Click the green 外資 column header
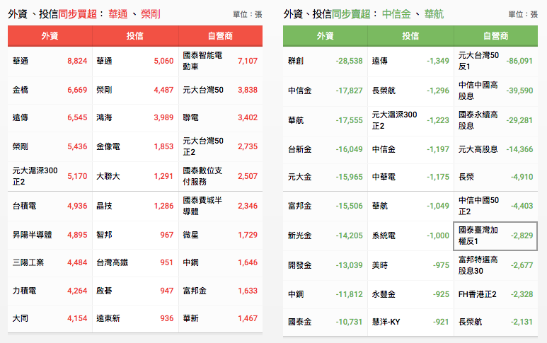Screen dimensions: 547x343 [325, 36]
